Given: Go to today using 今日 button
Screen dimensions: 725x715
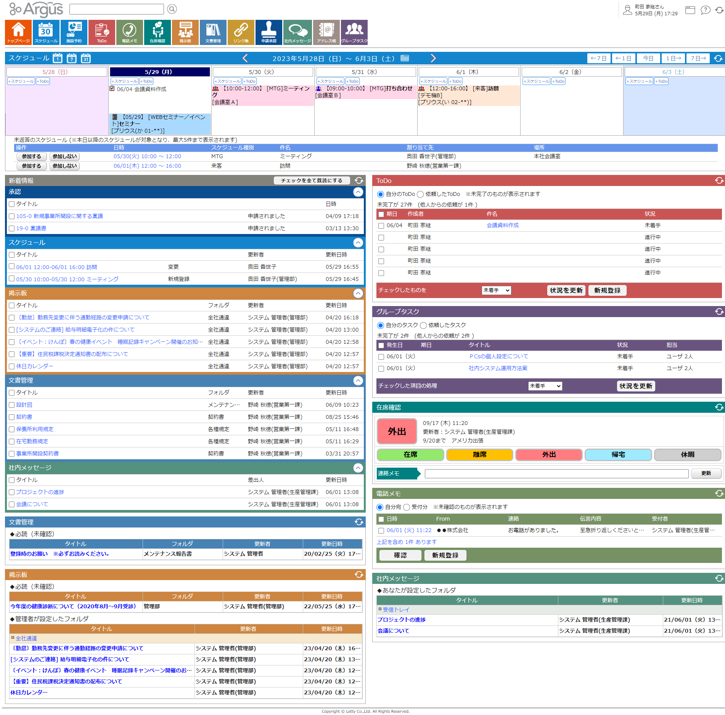Looking at the screenshot, I should click(648, 58).
